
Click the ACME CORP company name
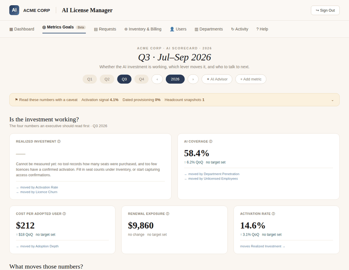37,10
